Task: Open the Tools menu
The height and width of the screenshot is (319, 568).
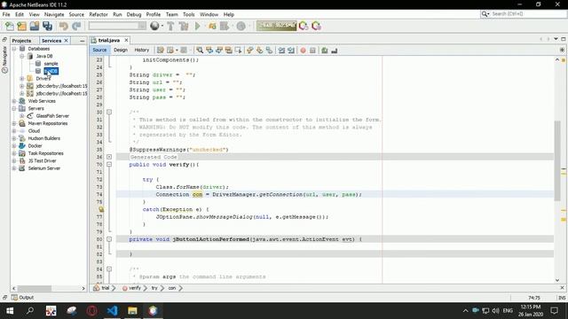Action: pos(189,14)
